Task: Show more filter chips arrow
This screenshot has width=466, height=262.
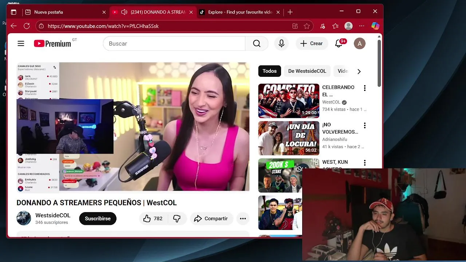Action: [359, 71]
